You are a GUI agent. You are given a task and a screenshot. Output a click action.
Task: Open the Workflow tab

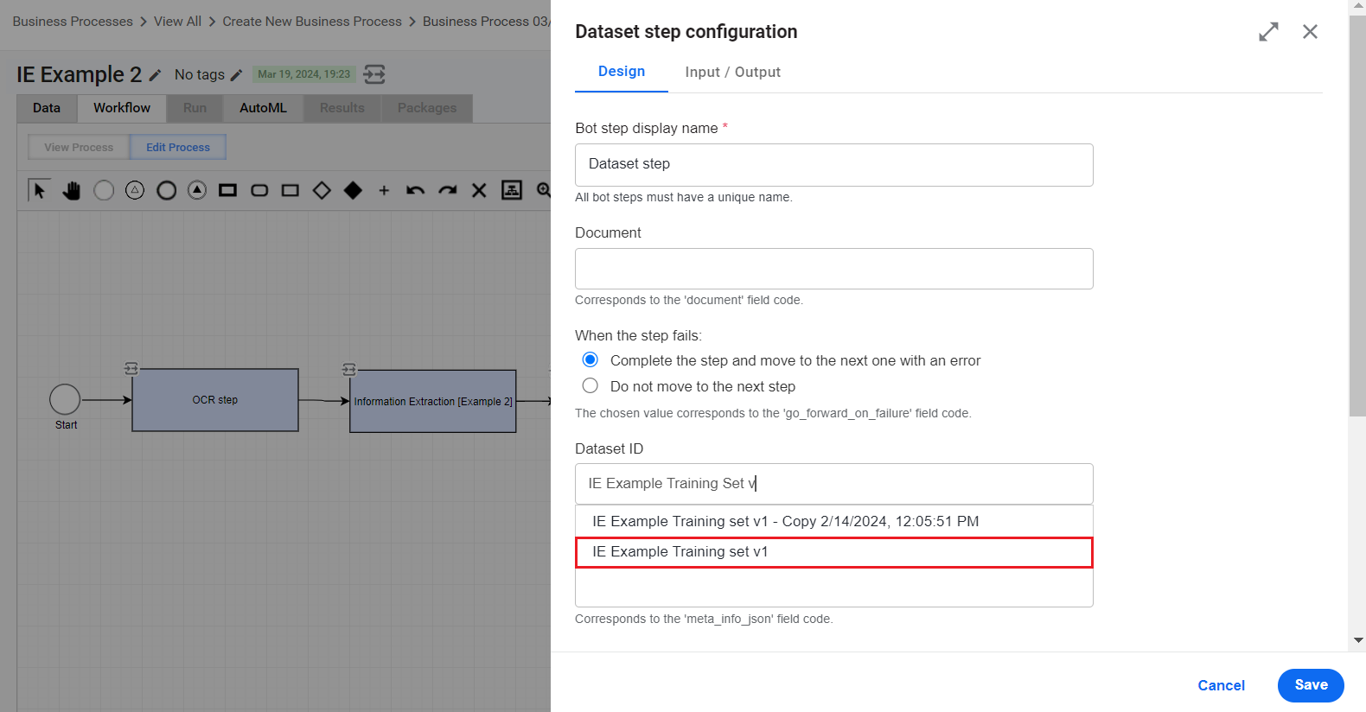point(122,108)
